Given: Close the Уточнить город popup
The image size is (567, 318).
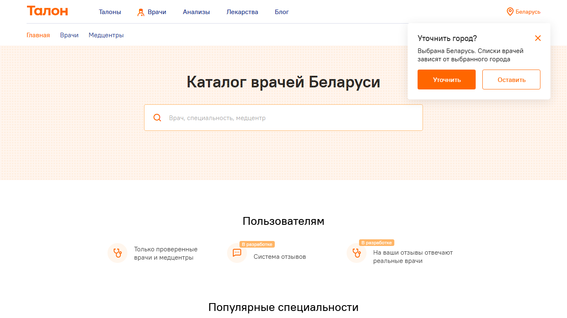Looking at the screenshot, I should (538, 39).
